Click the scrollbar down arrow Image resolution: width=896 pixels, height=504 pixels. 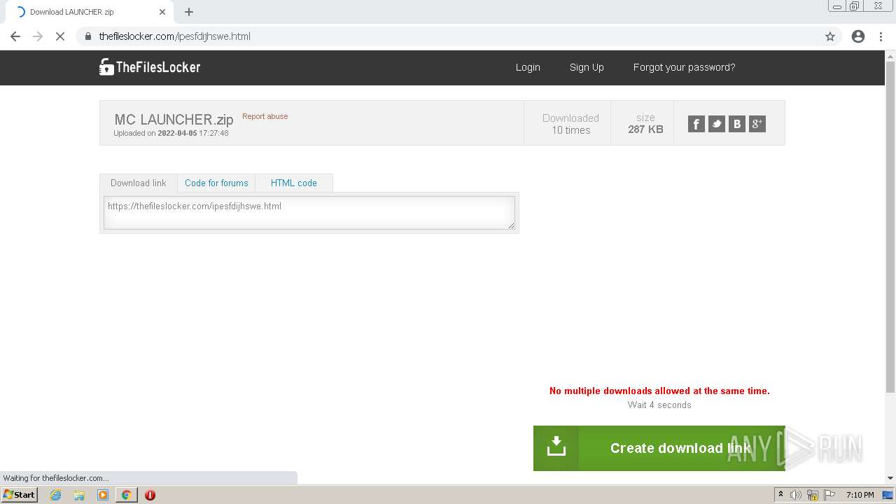coord(890,478)
